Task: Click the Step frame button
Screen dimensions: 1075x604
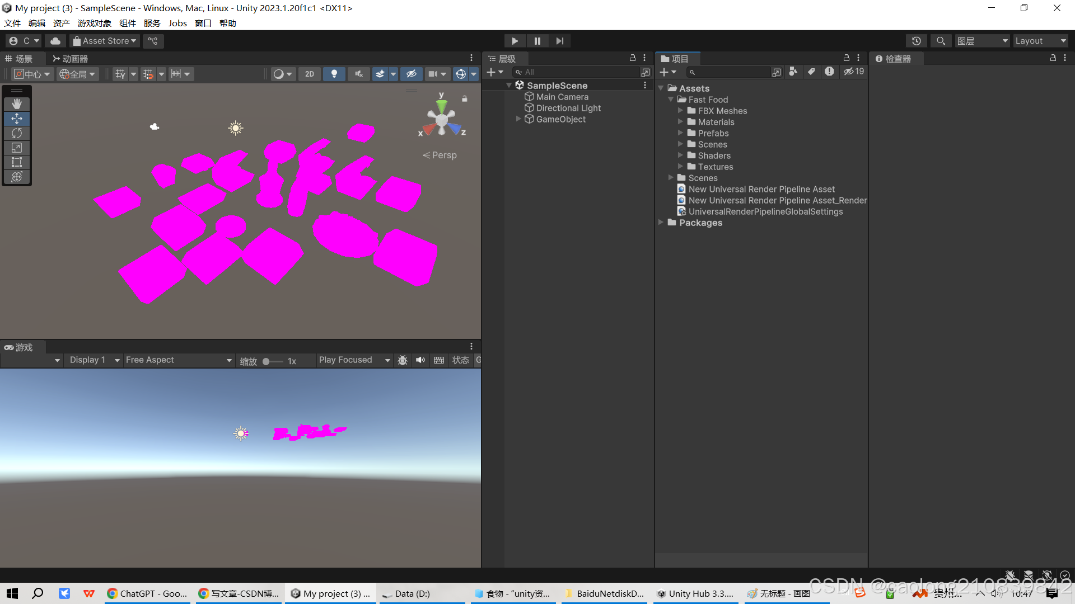Action: 559,41
